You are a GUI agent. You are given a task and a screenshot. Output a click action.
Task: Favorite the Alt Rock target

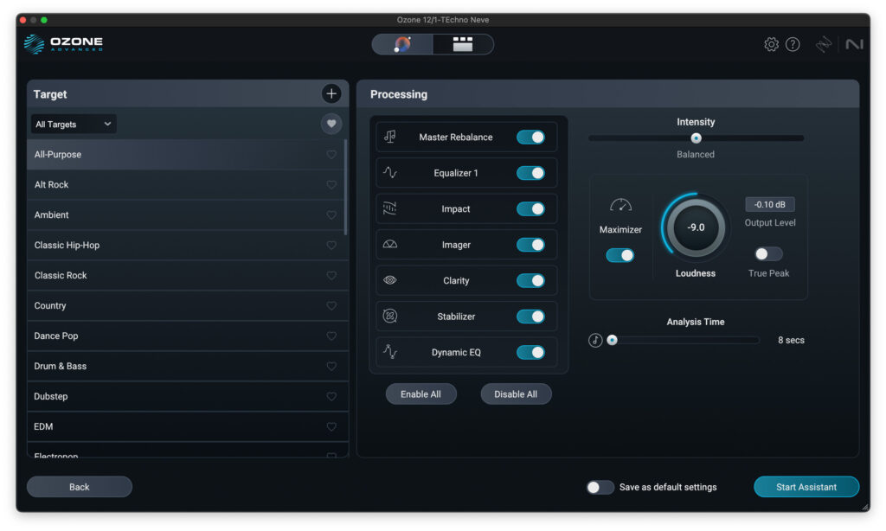point(331,185)
